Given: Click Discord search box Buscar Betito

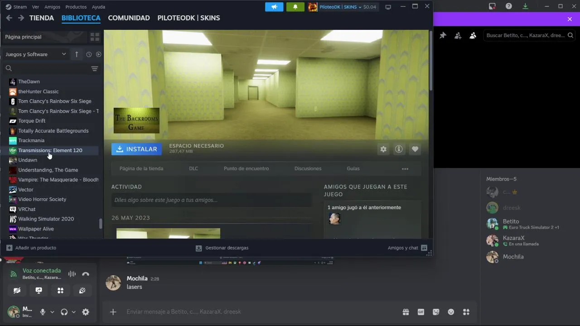Looking at the screenshot, I should pos(529,35).
